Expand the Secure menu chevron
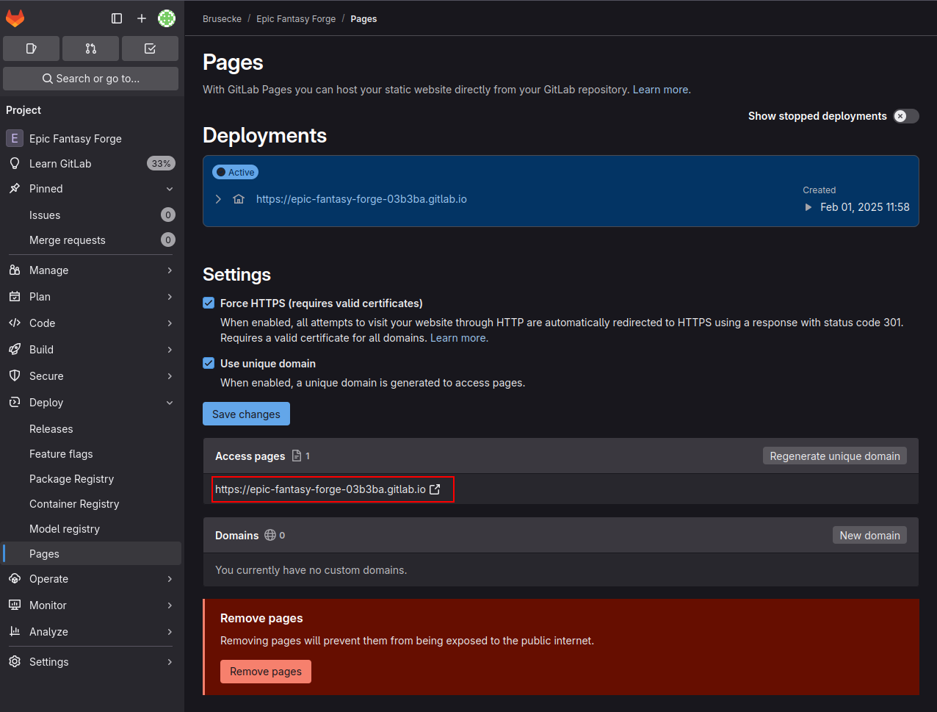The image size is (937, 712). click(170, 376)
